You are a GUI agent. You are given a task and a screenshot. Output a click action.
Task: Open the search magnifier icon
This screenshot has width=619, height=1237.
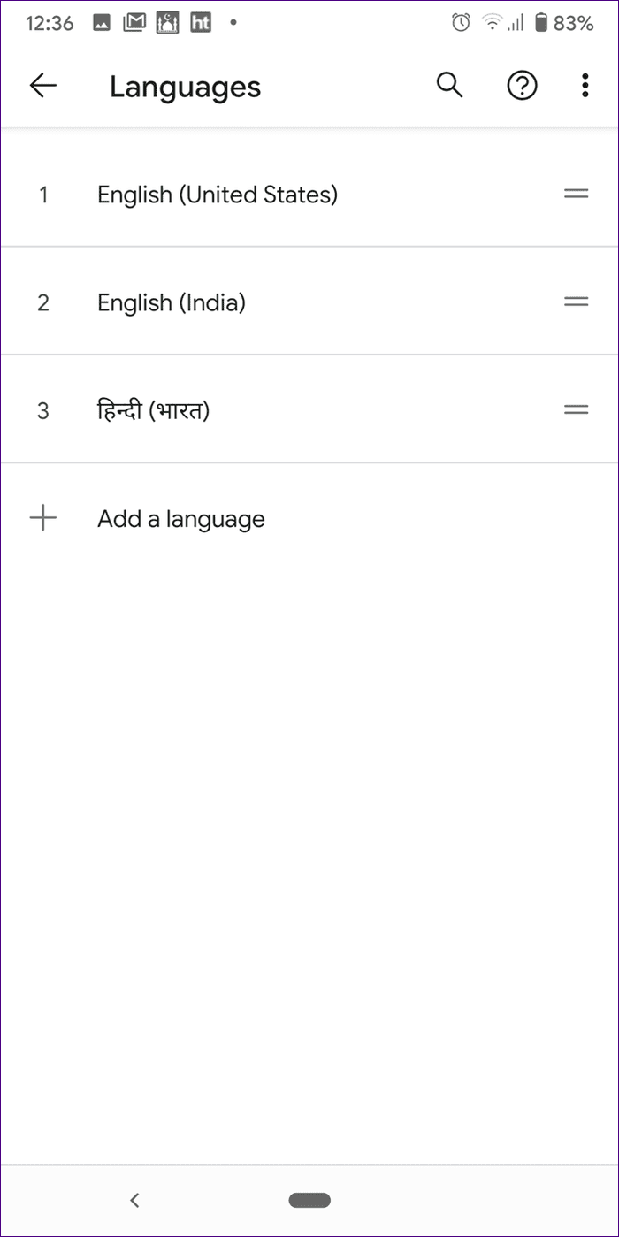450,86
